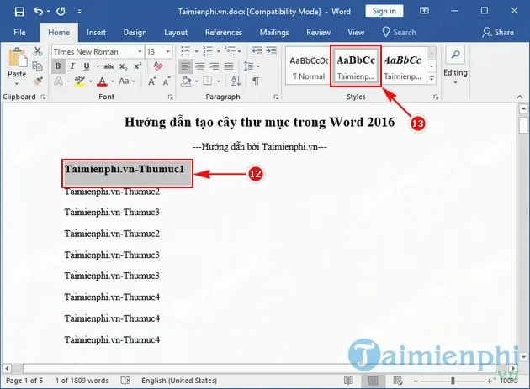Undo the last action
Image resolution: width=530 pixels, height=389 pixels.
click(38, 12)
